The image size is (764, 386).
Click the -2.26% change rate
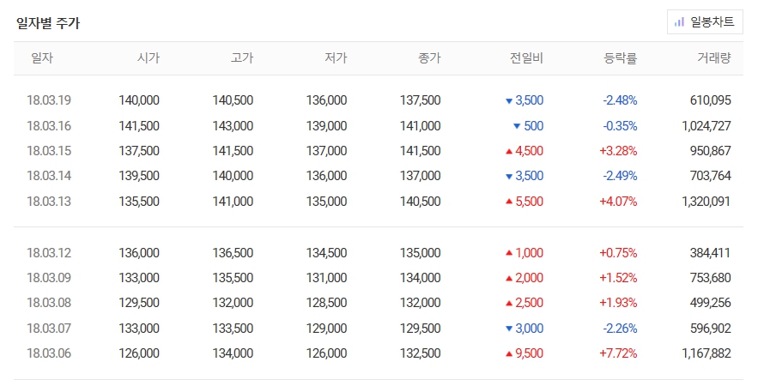tap(620, 329)
